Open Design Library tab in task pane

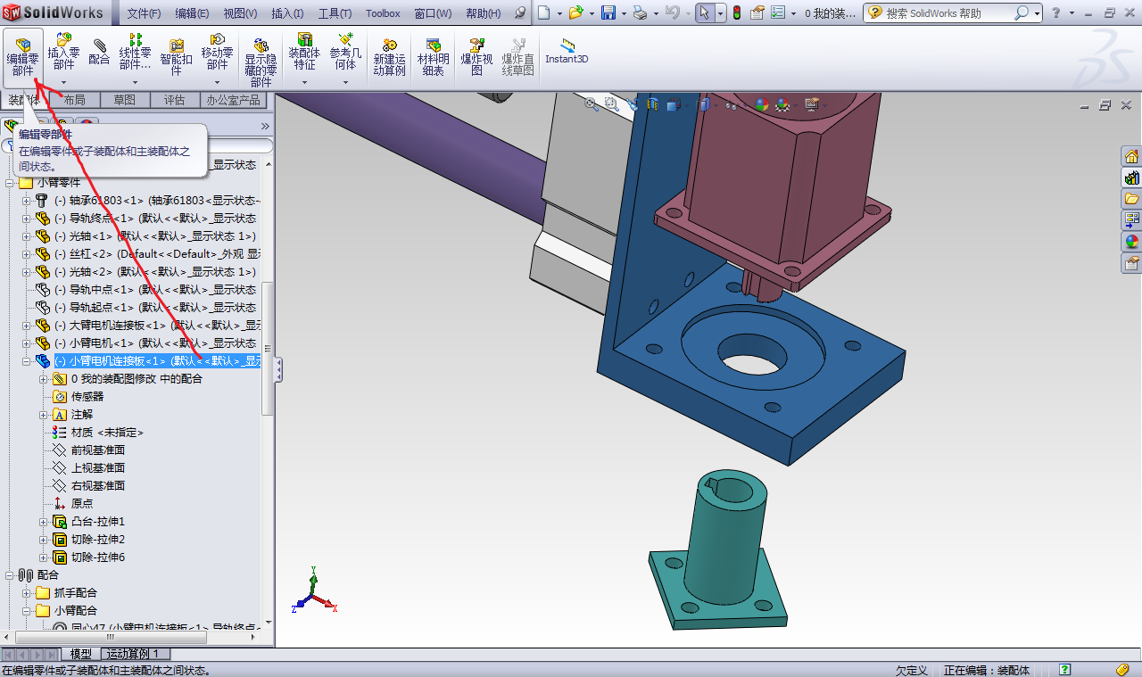click(1131, 178)
